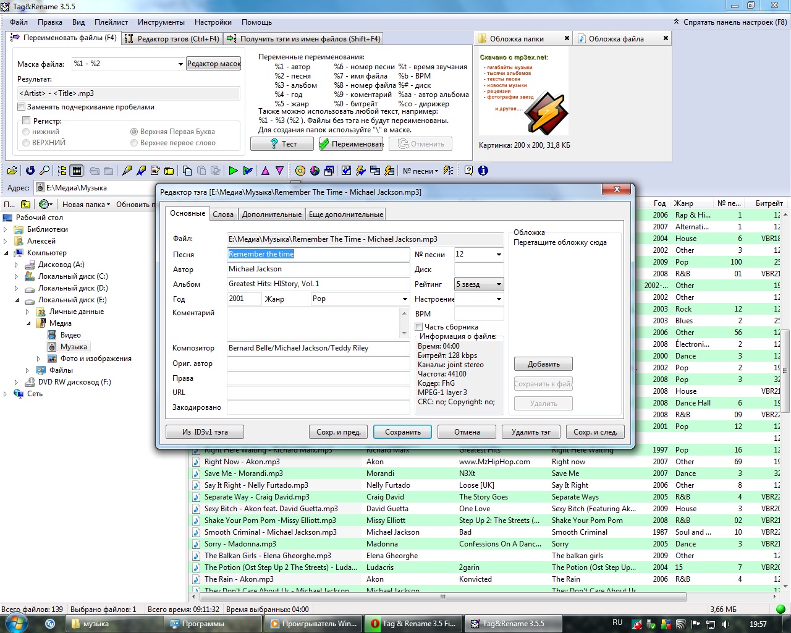The width and height of the screenshot is (791, 633).
Task: Click the blue checkmark window toolbar icon
Action: [x=346, y=171]
